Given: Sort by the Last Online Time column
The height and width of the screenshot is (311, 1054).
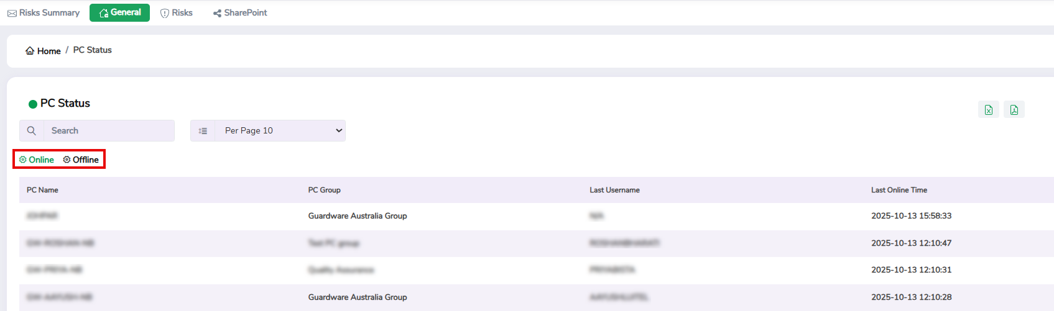Looking at the screenshot, I should tap(899, 190).
